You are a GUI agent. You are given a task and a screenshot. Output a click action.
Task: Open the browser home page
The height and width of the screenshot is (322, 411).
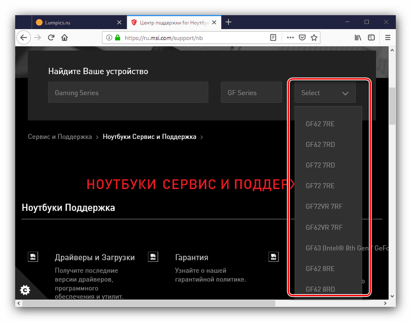[64, 38]
